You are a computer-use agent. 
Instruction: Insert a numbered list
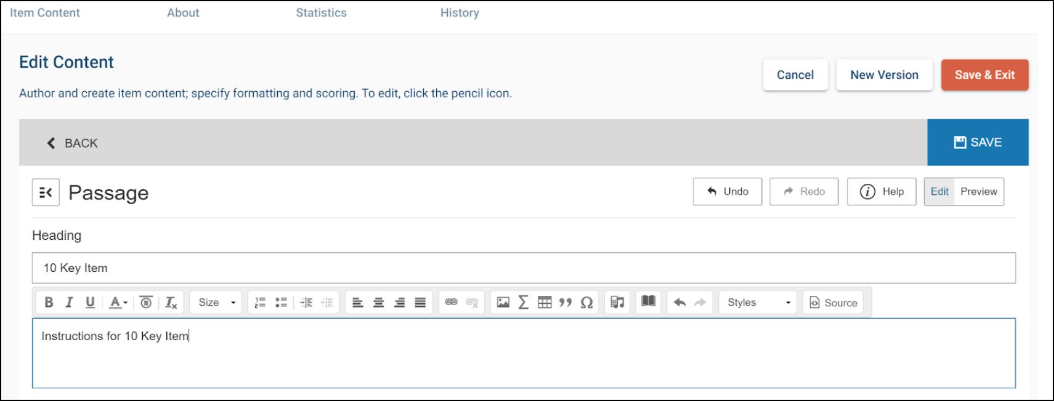coord(260,302)
